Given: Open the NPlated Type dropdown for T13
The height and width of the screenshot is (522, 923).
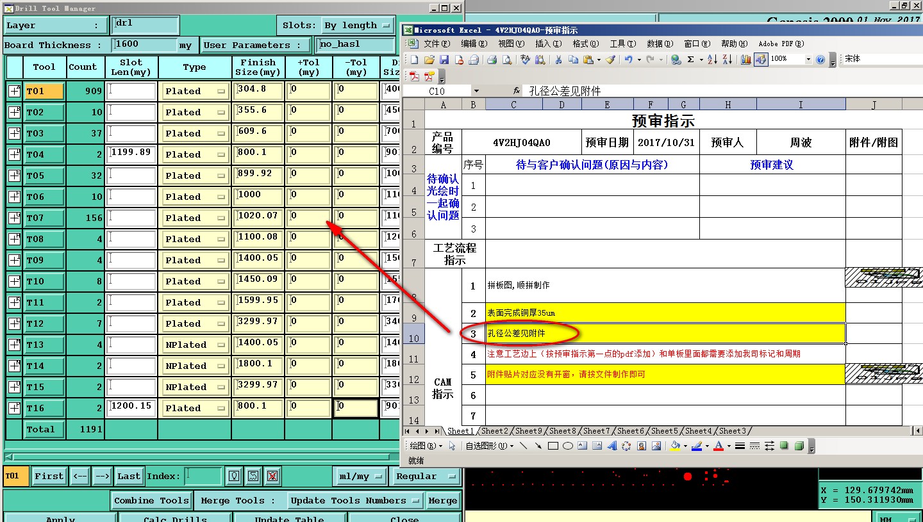Looking at the screenshot, I should (195, 345).
